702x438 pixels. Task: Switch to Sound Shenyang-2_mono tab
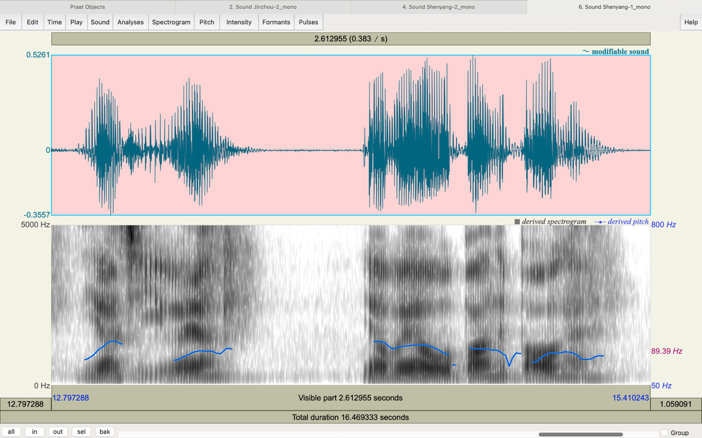coord(438,7)
